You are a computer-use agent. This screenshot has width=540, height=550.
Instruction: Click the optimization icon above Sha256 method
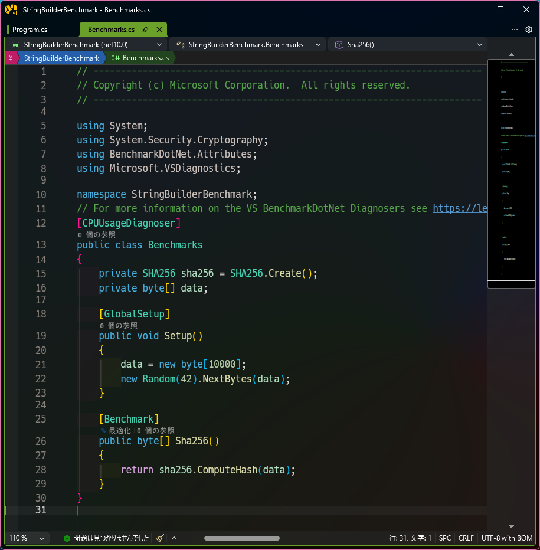point(103,430)
